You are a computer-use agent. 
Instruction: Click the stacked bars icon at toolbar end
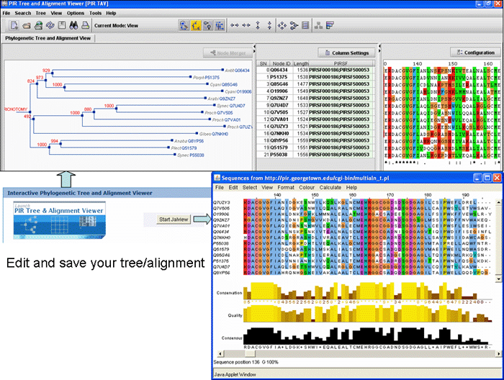[x=329, y=25]
